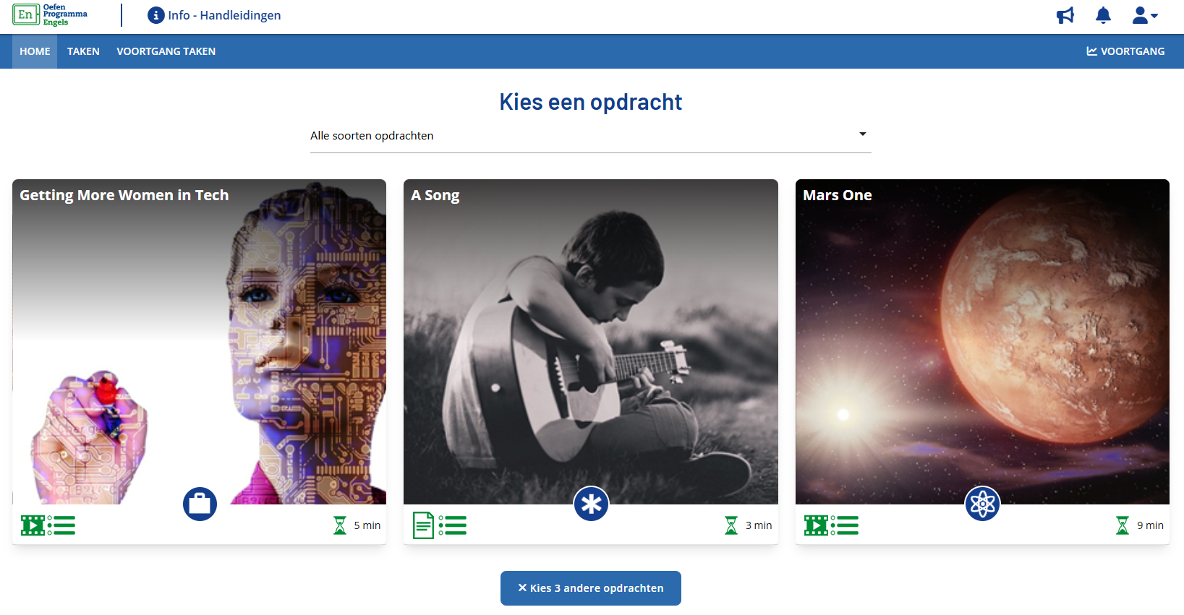Go to the TAKEN tab

coord(83,51)
